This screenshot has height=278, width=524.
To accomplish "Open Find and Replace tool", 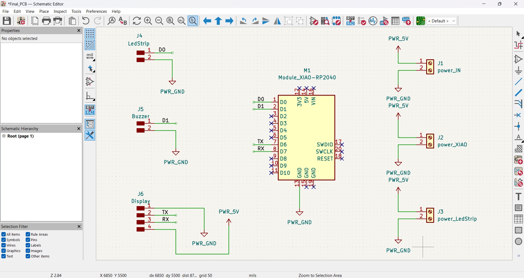I will click(123, 21).
